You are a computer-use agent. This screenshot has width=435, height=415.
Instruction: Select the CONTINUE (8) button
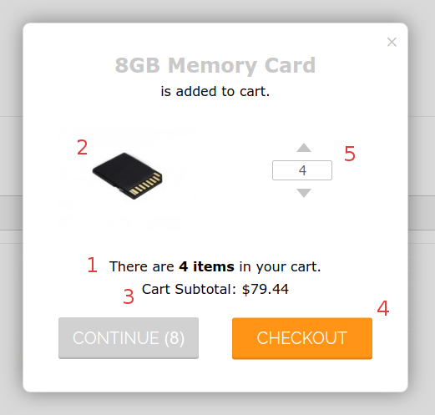pyautogui.click(x=129, y=338)
